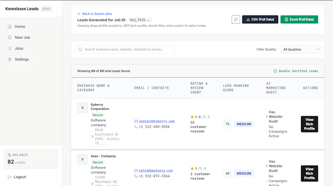Click the Jobs list icon
The height and width of the screenshot is (186, 333).
pyautogui.click(x=10, y=48)
